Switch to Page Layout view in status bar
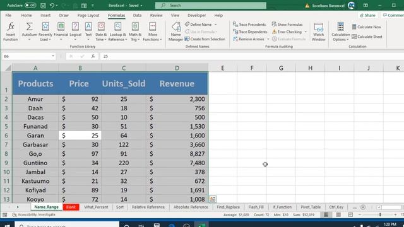The image size is (404, 227). click(x=338, y=214)
